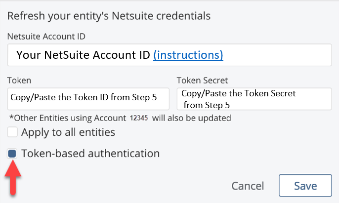The image size is (339, 203).
Task: Focus the Netsuite Account ID input field
Action: (x=277, y=55)
